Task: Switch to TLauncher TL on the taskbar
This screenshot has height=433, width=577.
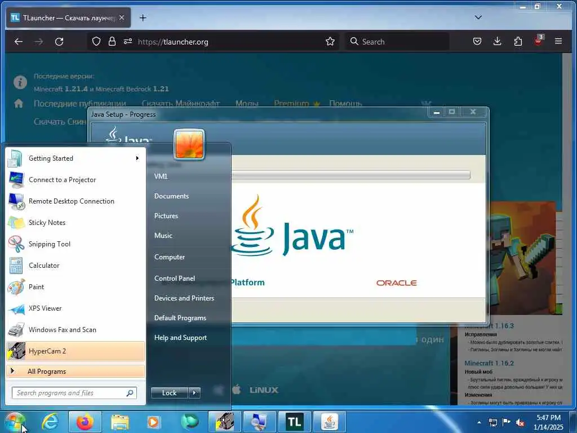Action: click(294, 422)
